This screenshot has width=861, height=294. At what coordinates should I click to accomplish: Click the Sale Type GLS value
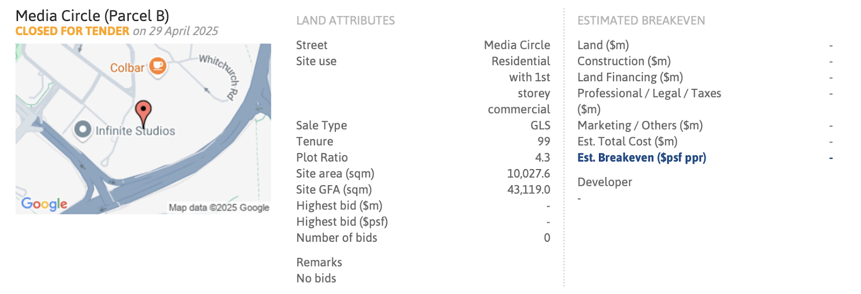[540, 125]
